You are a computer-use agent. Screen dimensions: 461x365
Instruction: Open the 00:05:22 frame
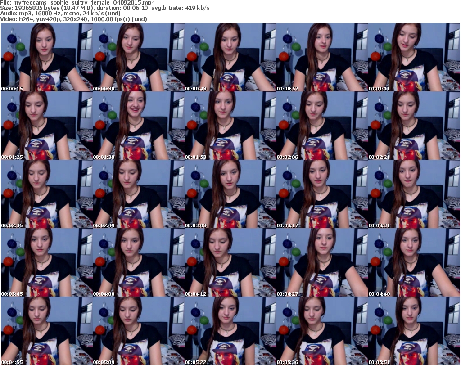point(230,331)
